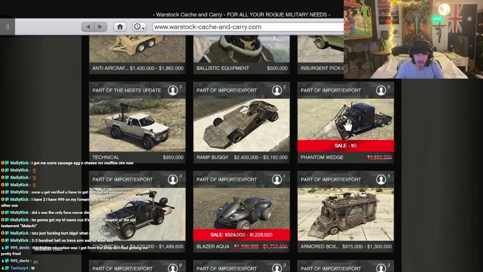
Task: Click the streamer webcam overlay
Action: 413,39
